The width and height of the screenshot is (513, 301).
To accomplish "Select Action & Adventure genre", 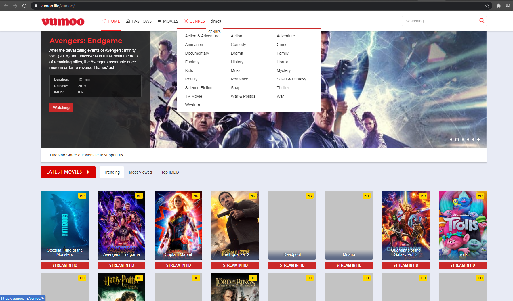I will click(x=202, y=36).
